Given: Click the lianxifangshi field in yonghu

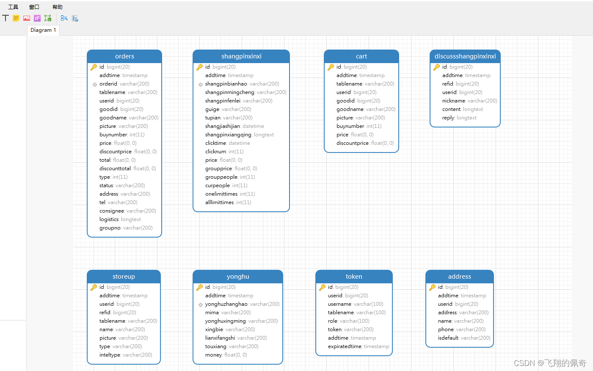Looking at the screenshot, I should (x=236, y=338).
